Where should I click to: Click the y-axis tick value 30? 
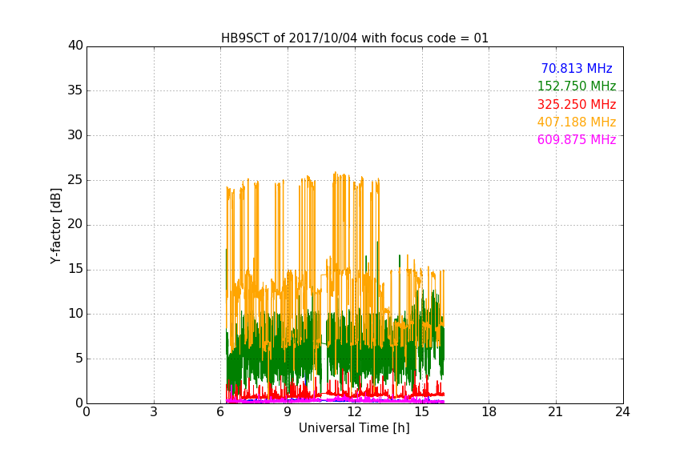[75, 135]
